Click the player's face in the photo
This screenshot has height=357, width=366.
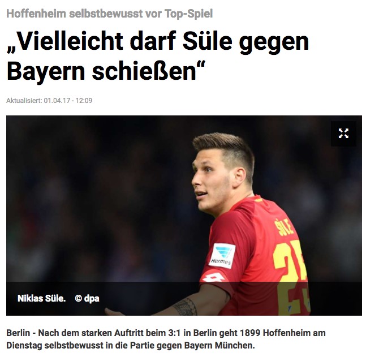[211, 183]
